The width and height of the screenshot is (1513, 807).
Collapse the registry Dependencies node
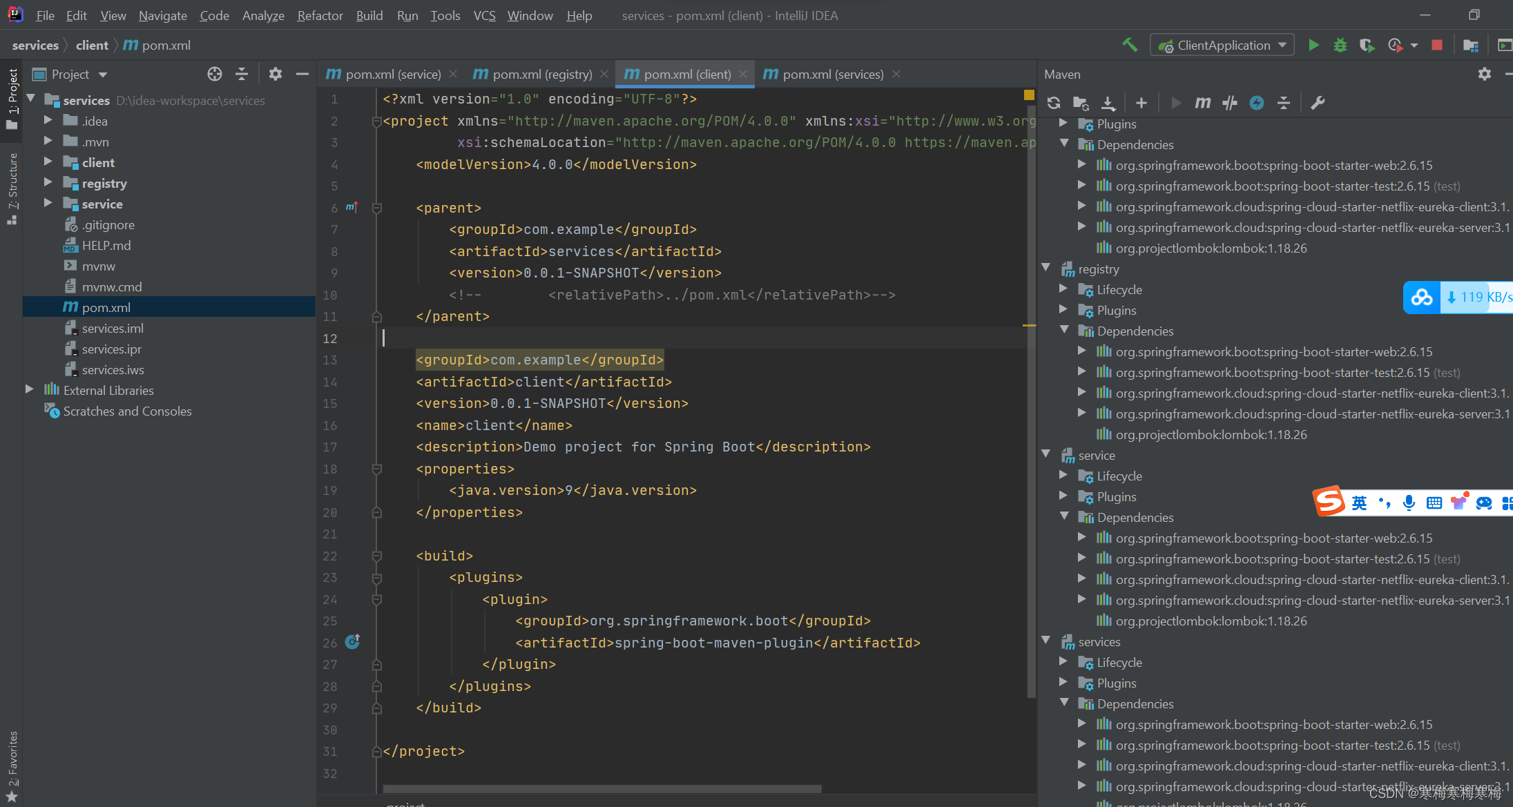click(x=1064, y=330)
